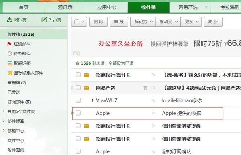Click the 删除 delete button
The height and width of the screenshot is (155, 241).
tap(98, 22)
